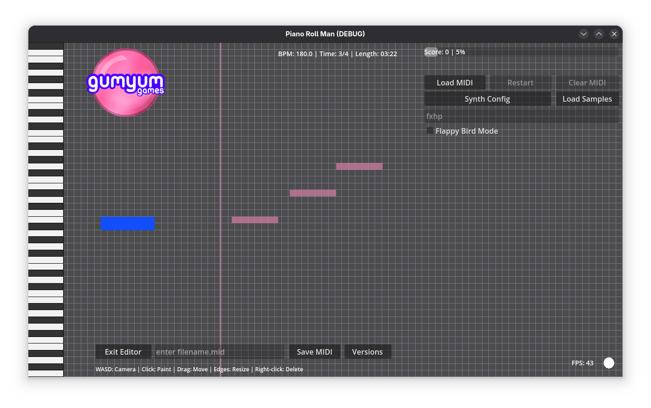Open the Versions list
This screenshot has width=651, height=408.
click(x=367, y=352)
